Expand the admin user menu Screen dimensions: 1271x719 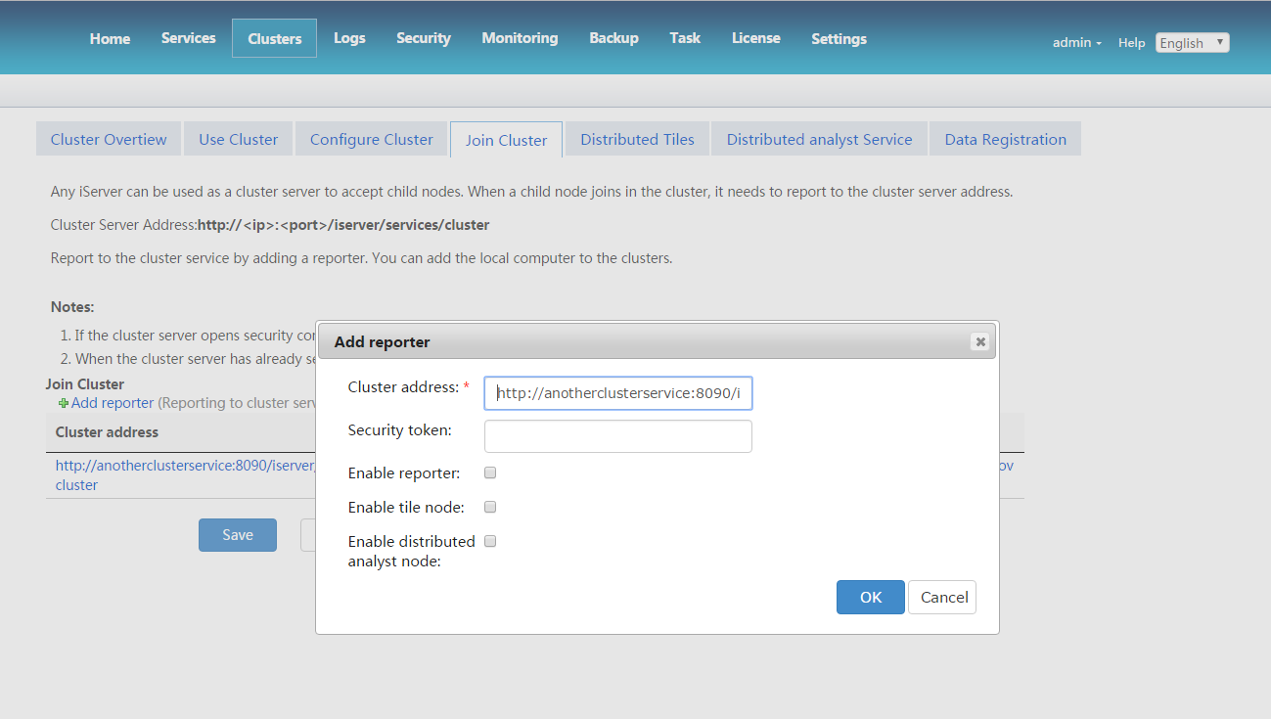tap(1076, 43)
